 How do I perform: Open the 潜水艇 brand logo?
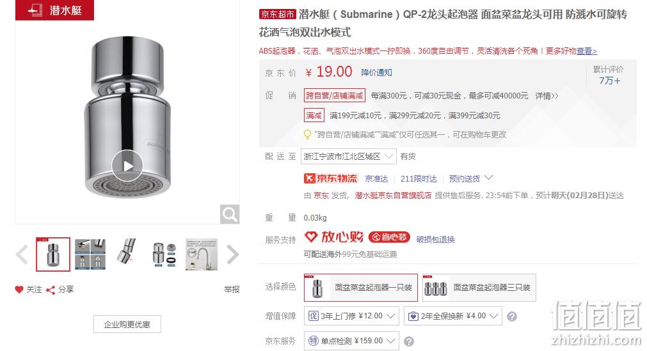(54, 10)
